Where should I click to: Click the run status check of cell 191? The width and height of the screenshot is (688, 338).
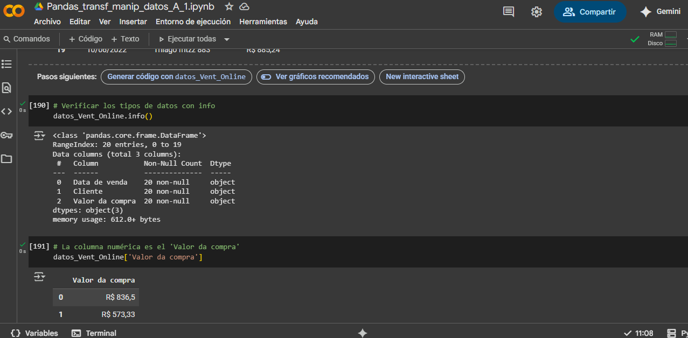pyautogui.click(x=23, y=244)
